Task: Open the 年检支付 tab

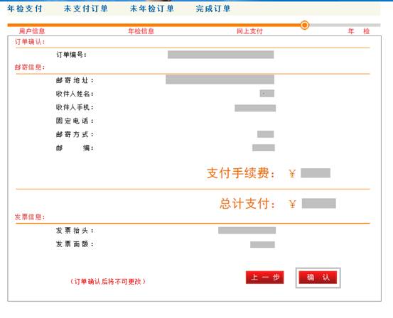Action: pyautogui.click(x=25, y=9)
